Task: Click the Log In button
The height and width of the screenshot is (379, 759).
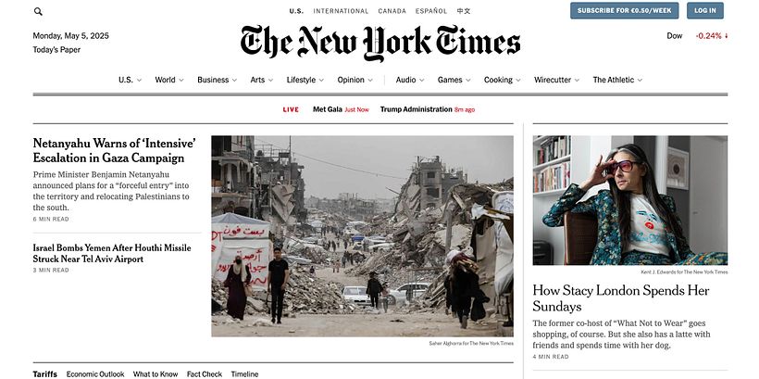Action: [705, 11]
